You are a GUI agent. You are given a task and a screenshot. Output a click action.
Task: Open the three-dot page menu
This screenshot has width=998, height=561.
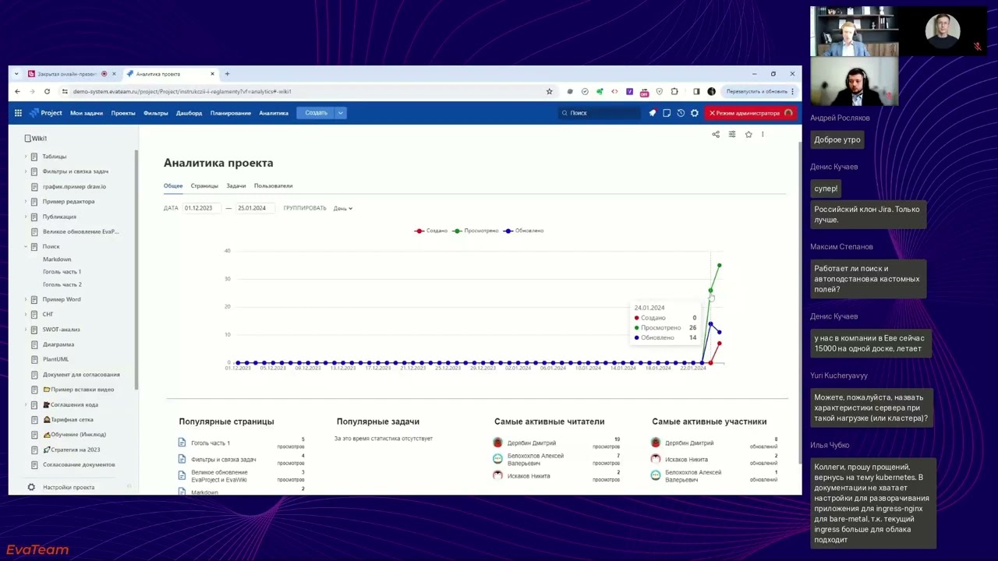tap(763, 134)
